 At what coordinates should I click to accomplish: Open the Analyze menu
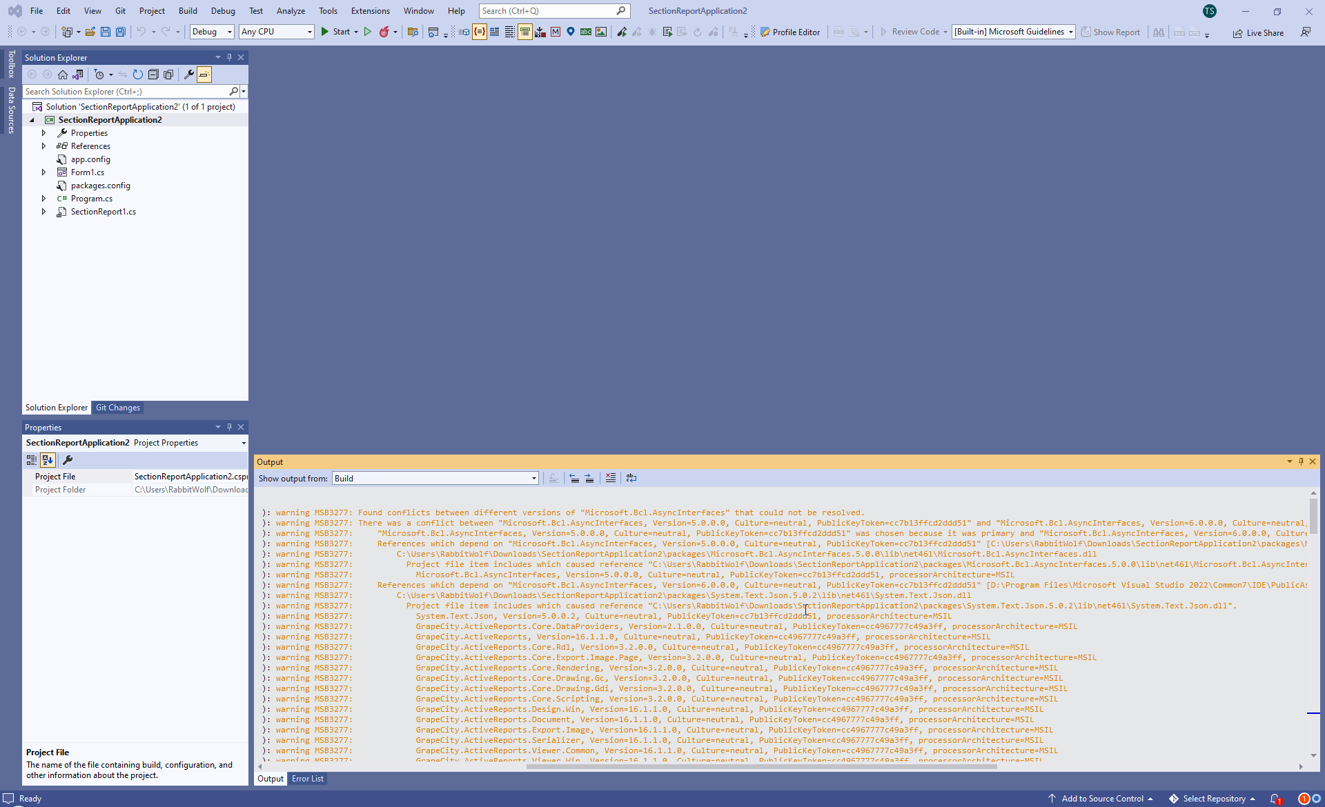coord(291,11)
